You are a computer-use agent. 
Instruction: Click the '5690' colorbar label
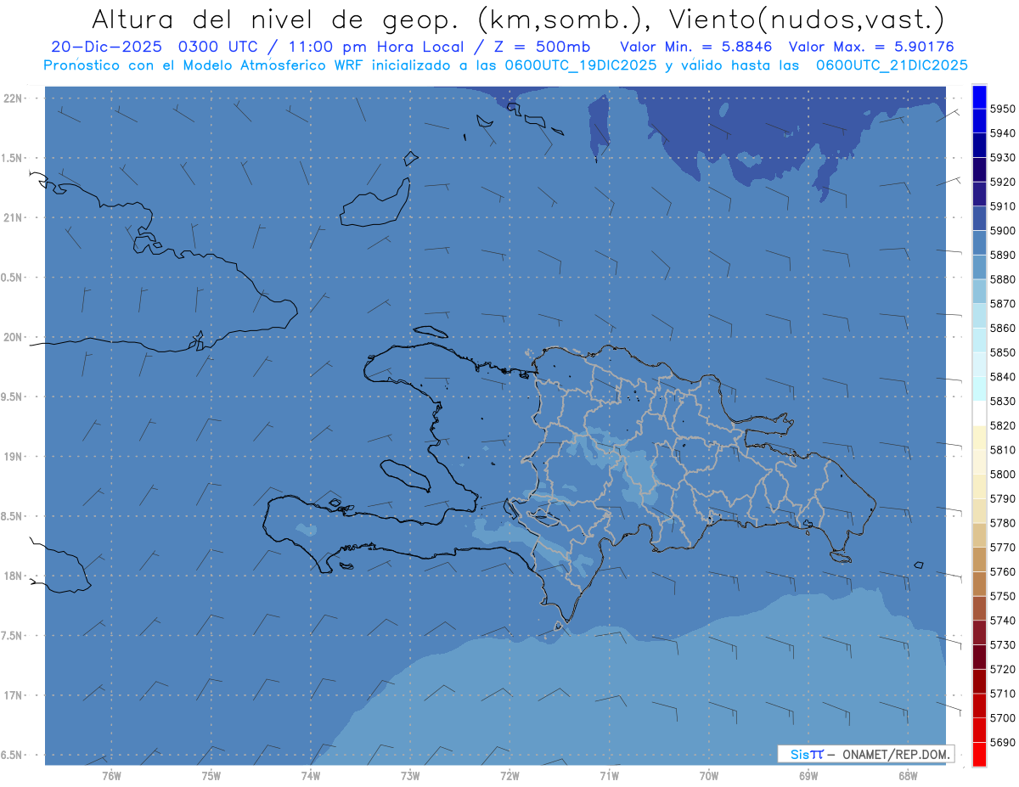coord(1004,742)
